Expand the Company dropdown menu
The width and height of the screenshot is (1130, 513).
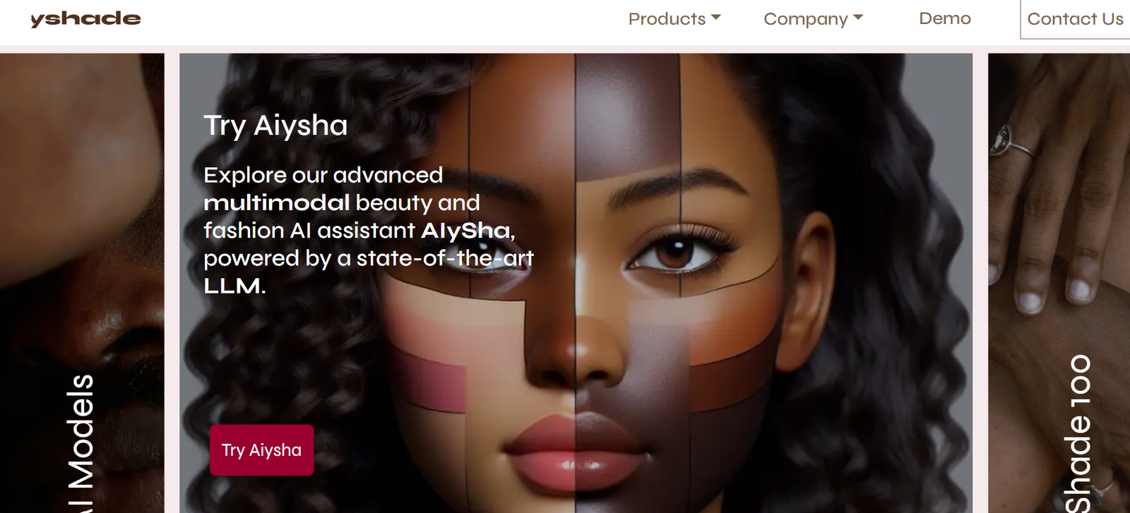[814, 19]
